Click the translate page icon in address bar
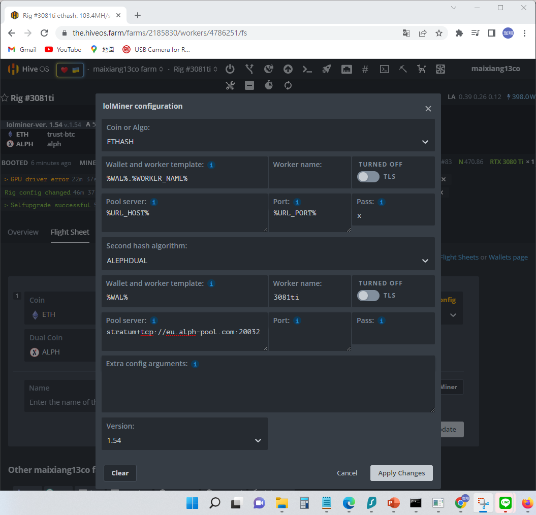The width and height of the screenshot is (536, 515). click(406, 33)
